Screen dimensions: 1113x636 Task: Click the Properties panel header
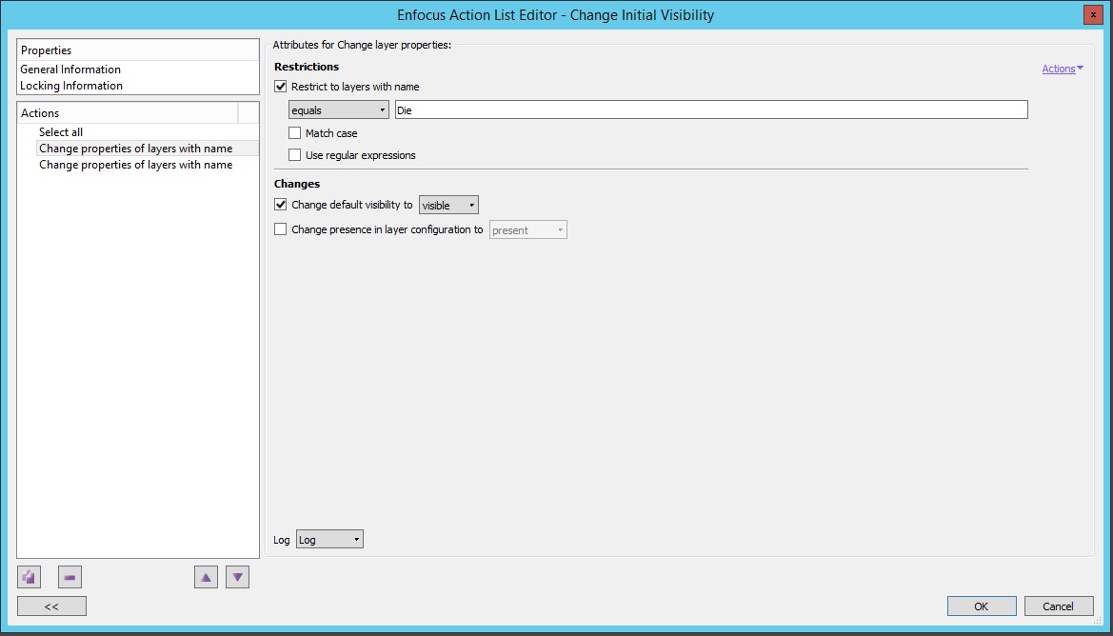(x=138, y=50)
